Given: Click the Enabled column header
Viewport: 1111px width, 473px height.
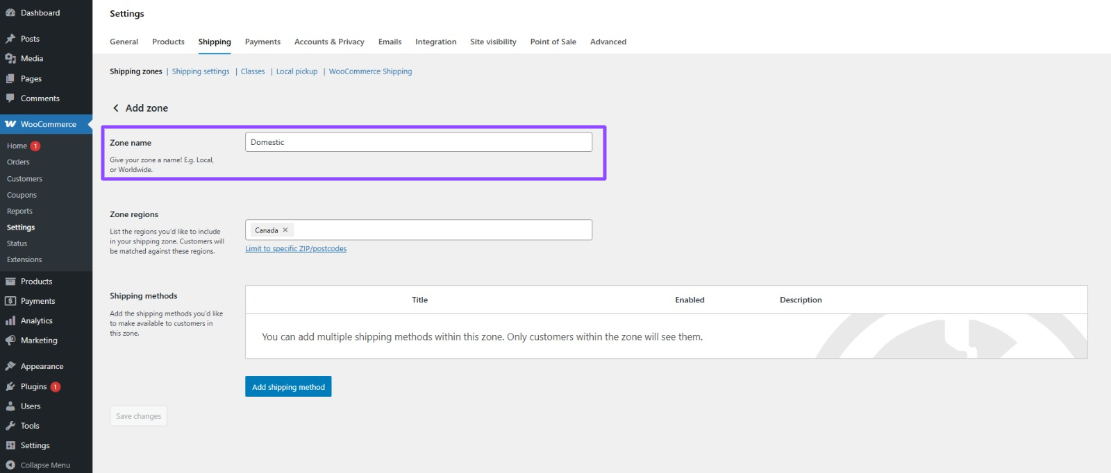Looking at the screenshot, I should (690, 300).
